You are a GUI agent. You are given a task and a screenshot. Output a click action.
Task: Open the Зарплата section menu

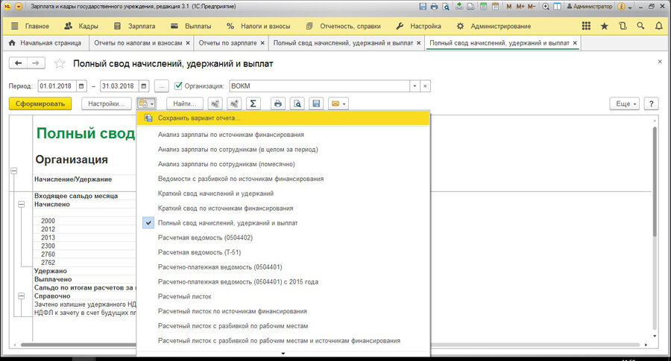tap(135, 26)
